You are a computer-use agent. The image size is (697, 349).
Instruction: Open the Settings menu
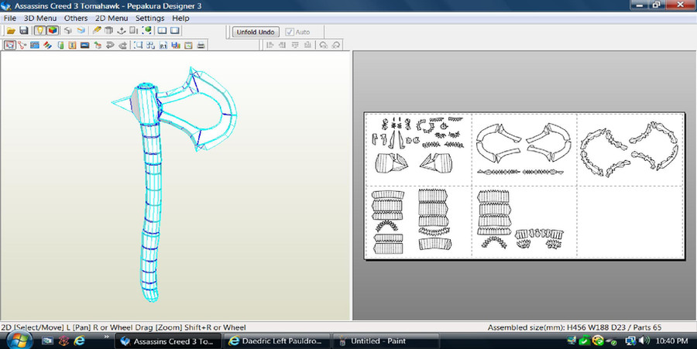(x=149, y=19)
